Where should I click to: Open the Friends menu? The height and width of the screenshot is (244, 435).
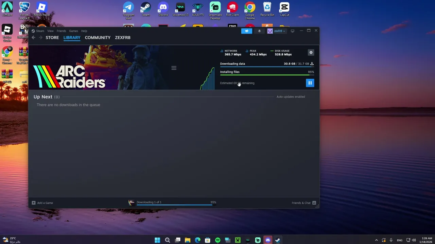click(x=61, y=31)
